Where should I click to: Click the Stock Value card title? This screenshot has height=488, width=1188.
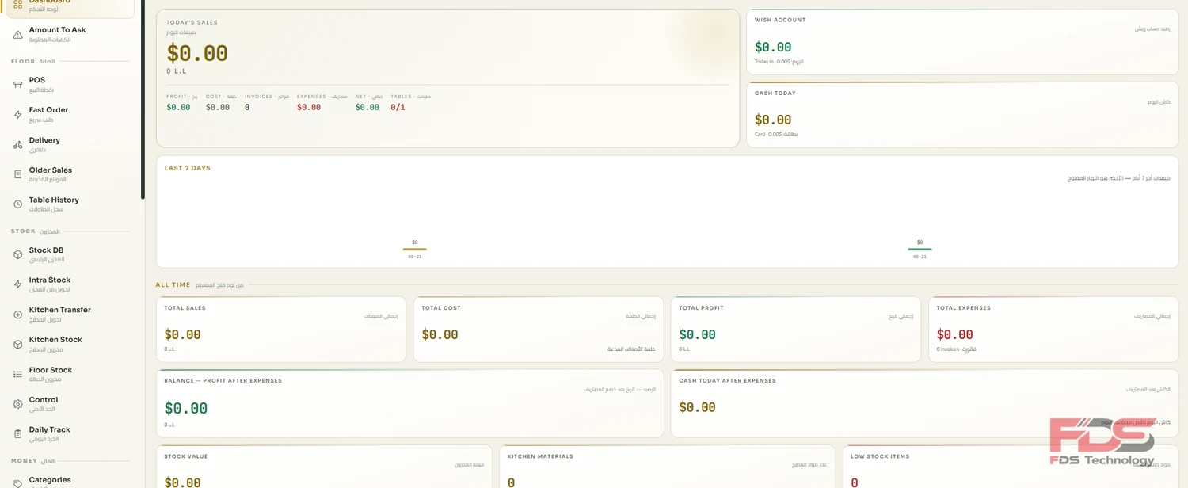pyautogui.click(x=186, y=456)
